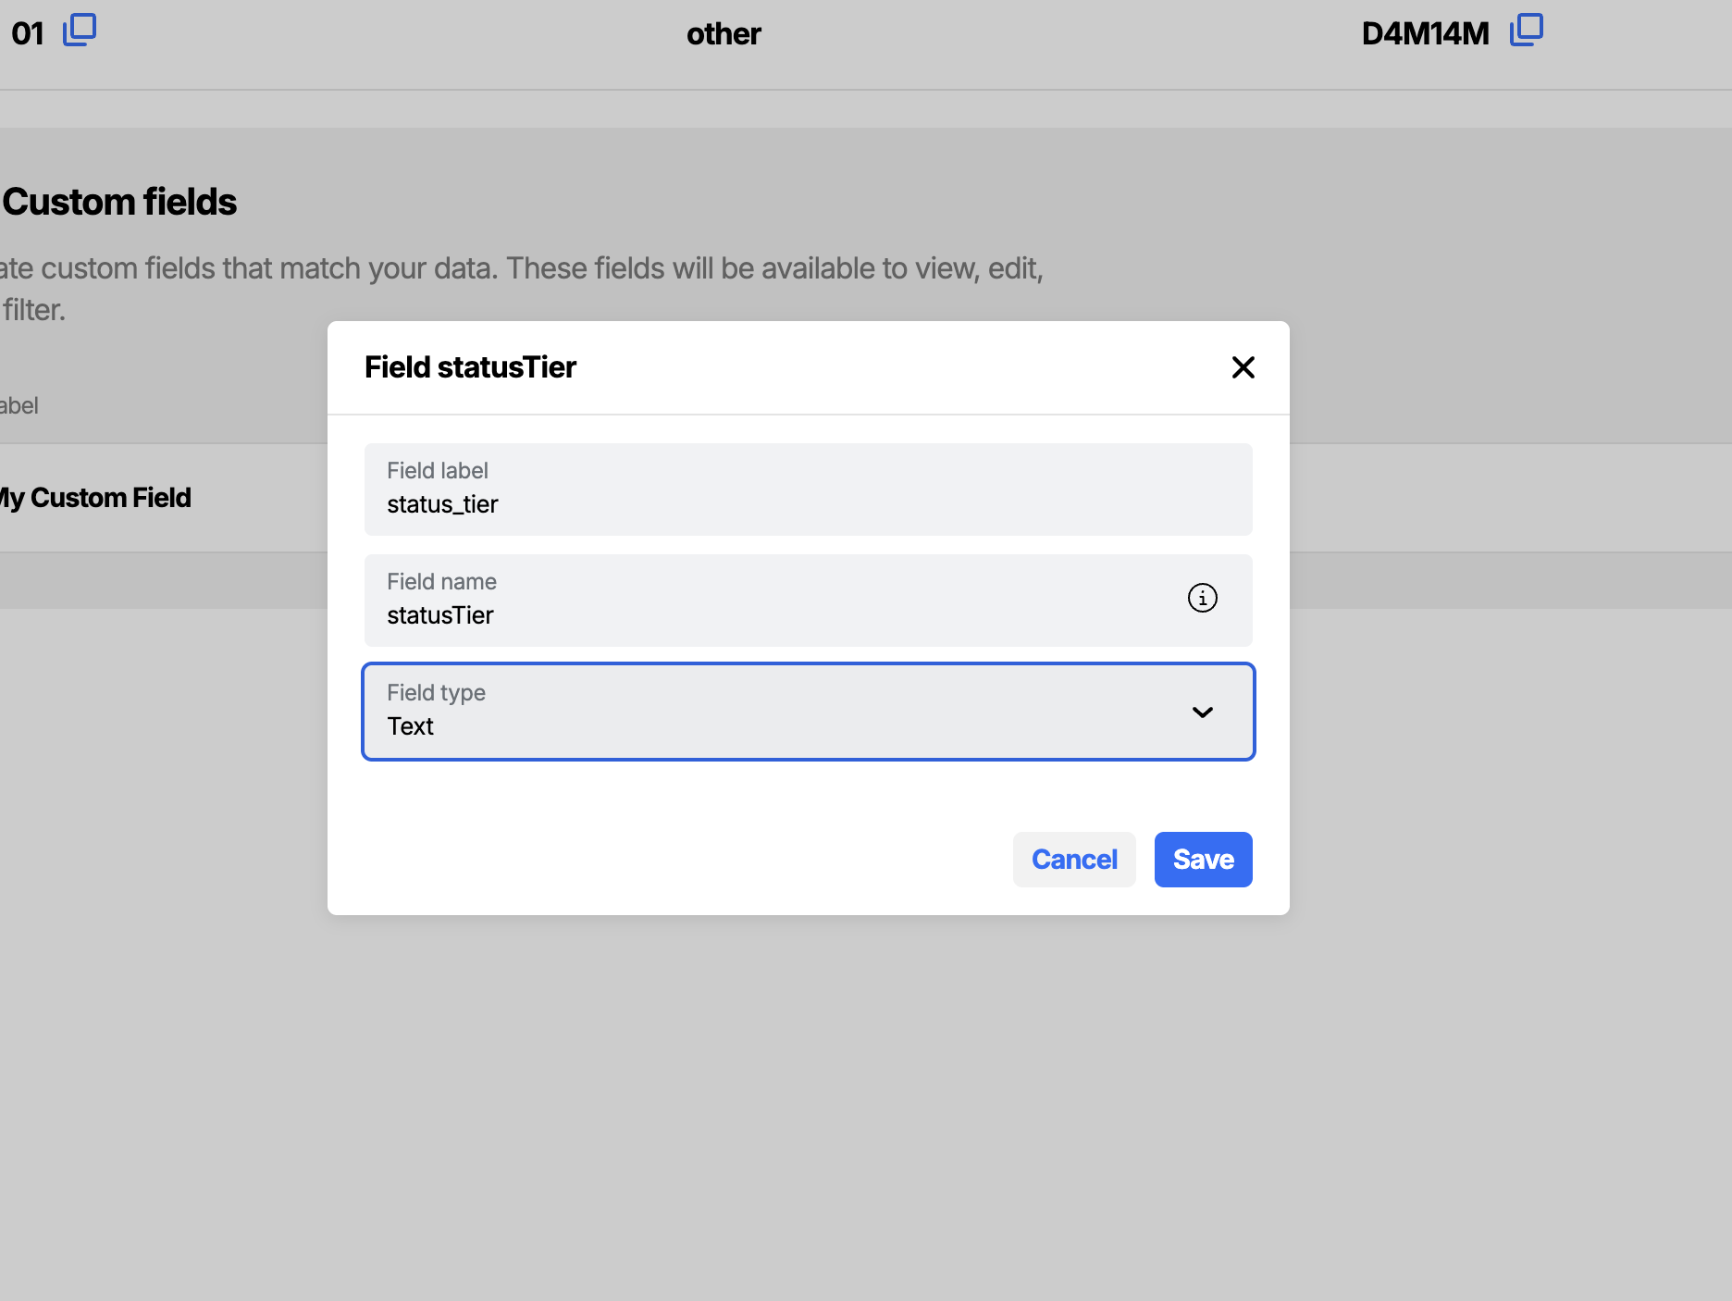Cancel editing the statusTier field
This screenshot has height=1301, width=1732.
(1073, 859)
